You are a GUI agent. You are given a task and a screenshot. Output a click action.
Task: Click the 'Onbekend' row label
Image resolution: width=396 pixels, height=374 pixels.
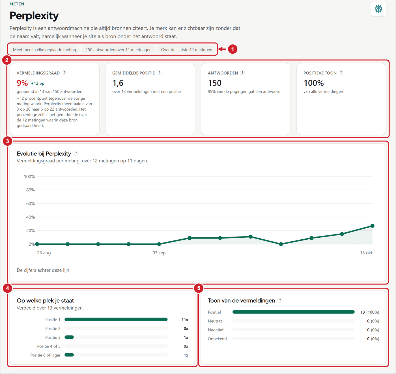point(217,339)
